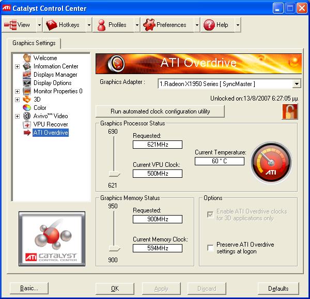Select Color in the settings tree
This screenshot has width=310, height=299.
pyautogui.click(x=40, y=108)
